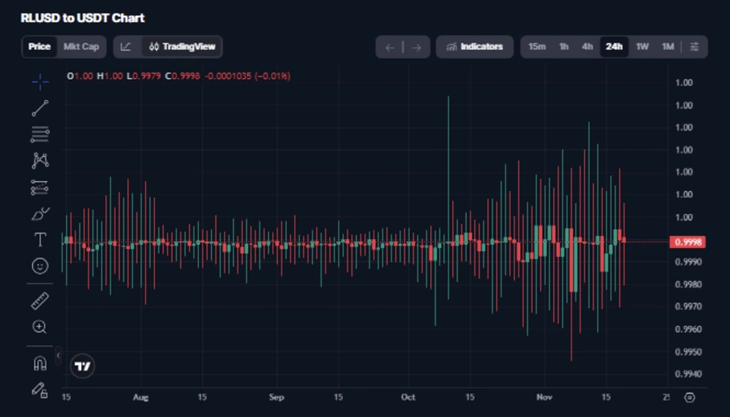This screenshot has width=730, height=417.
Task: Click the TradingView logo on the chart
Action: click(x=83, y=366)
